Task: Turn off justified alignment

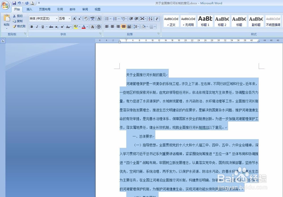Action: (124, 27)
